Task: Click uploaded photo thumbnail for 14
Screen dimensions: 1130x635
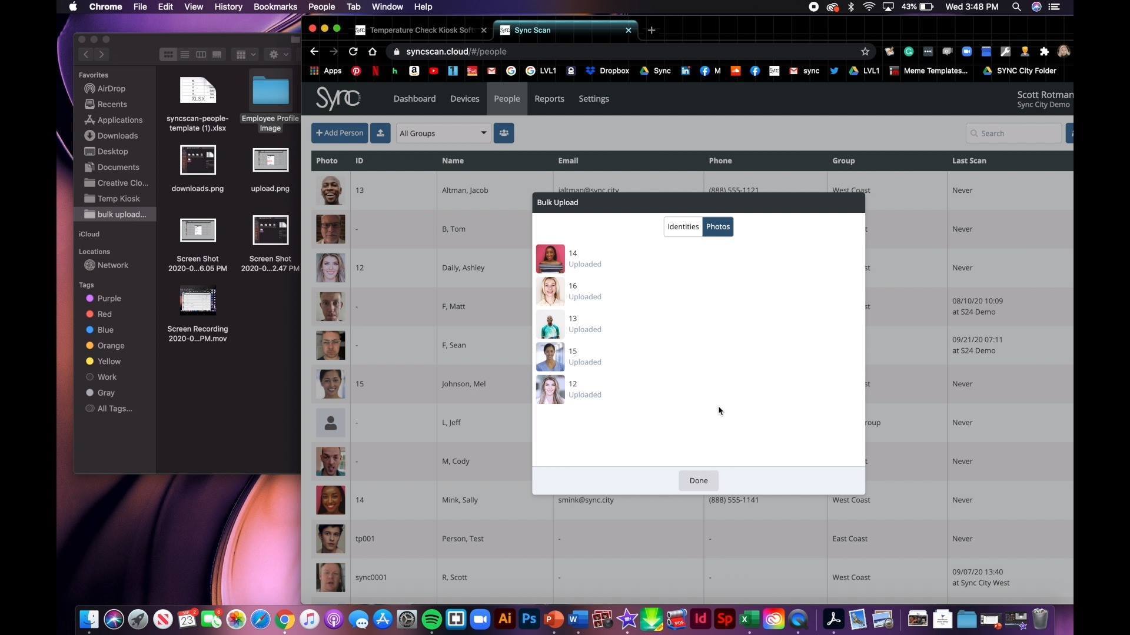Action: [x=550, y=259]
